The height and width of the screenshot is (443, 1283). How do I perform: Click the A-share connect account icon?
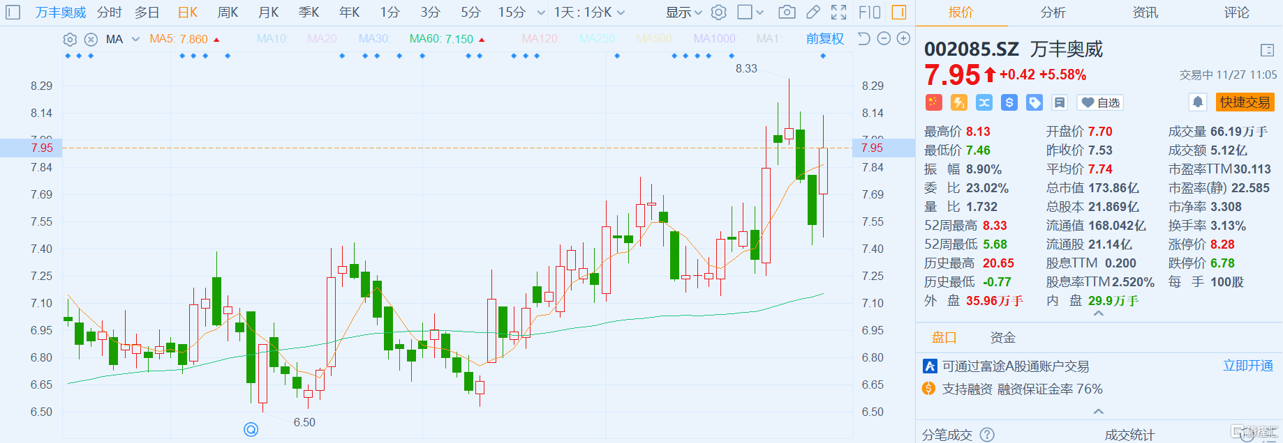click(x=930, y=366)
